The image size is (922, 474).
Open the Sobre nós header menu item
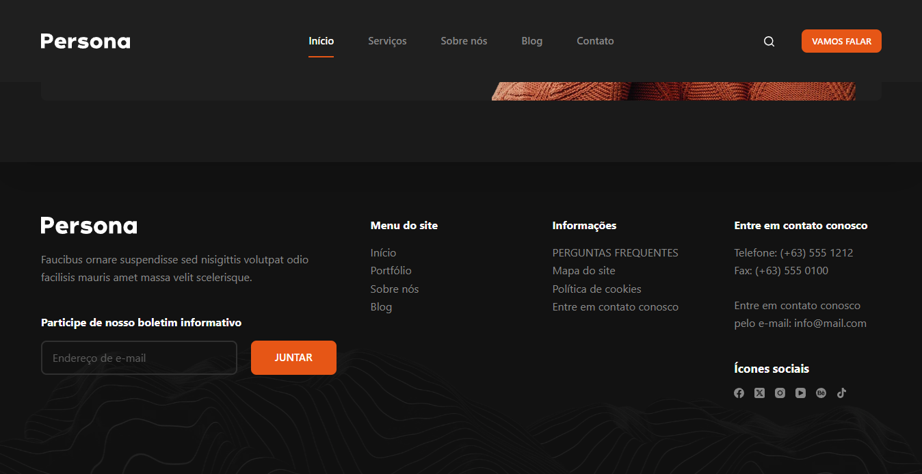point(464,41)
